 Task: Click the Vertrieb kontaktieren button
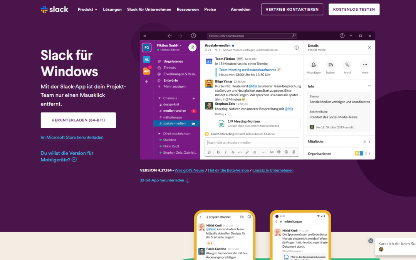pos(292,9)
